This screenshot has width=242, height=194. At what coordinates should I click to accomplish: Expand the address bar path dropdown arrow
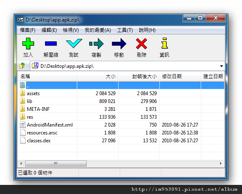click(x=221, y=66)
